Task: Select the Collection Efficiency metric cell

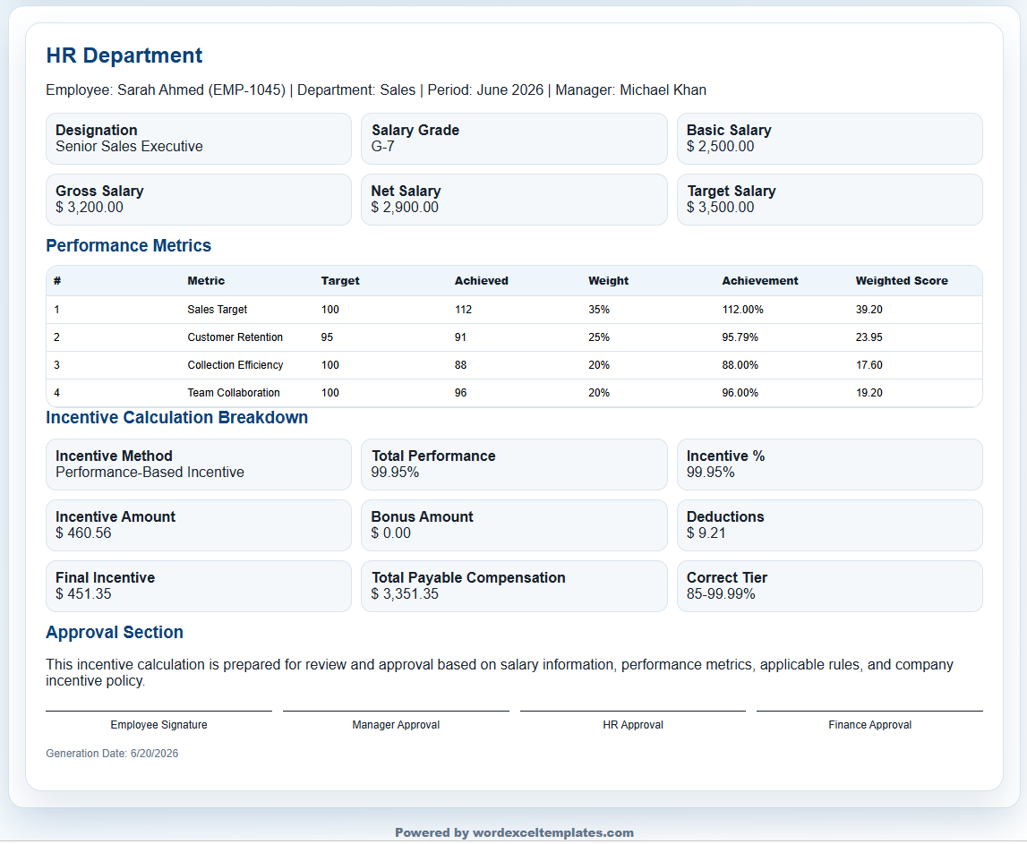Action: click(235, 365)
